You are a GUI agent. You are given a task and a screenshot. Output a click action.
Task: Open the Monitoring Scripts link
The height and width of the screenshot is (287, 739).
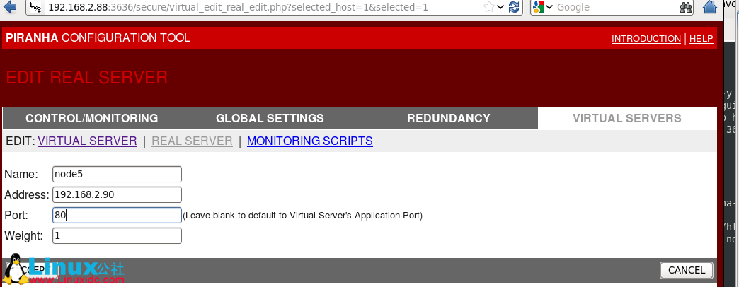click(x=309, y=141)
